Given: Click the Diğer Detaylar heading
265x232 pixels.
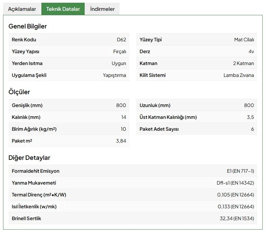Looking at the screenshot, I should click(29, 158).
